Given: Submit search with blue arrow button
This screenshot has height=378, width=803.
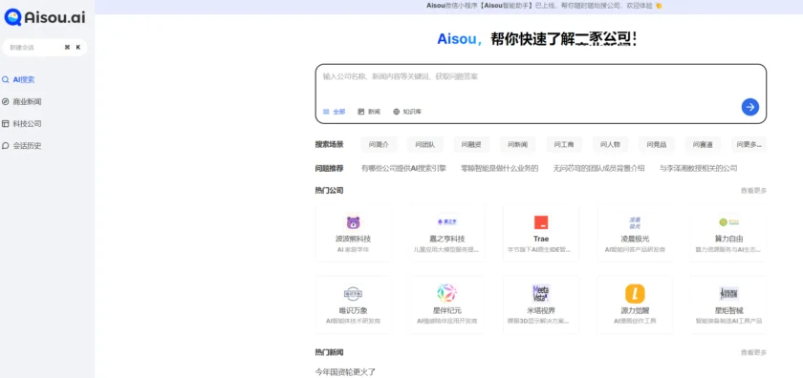Looking at the screenshot, I should [750, 107].
